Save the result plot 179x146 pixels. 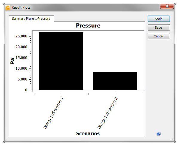[x=159, y=28]
